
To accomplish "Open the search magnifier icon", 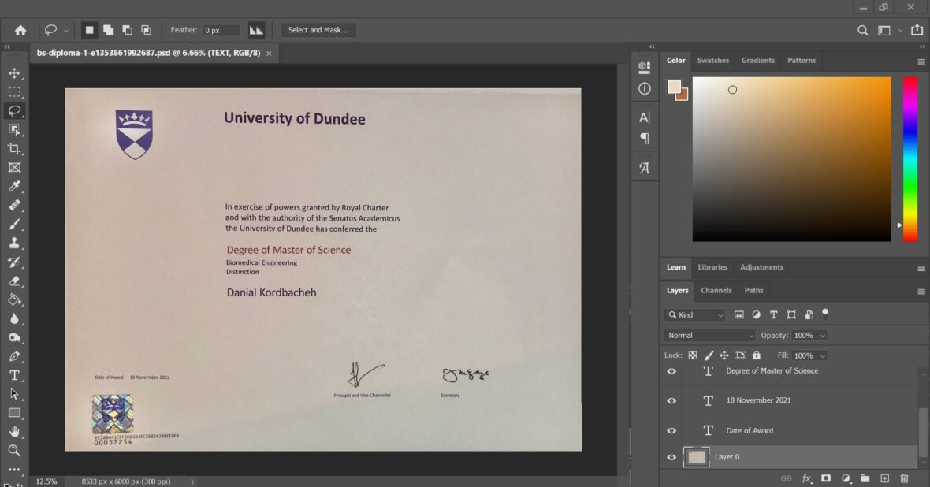I will 862,30.
